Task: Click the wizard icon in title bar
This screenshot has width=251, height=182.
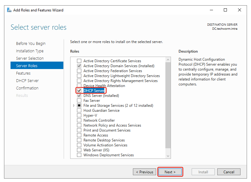Action: click(9, 10)
